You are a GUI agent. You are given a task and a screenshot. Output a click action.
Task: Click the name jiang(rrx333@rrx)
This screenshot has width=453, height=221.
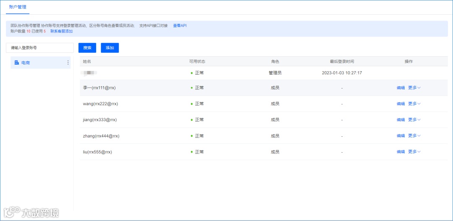pyautogui.click(x=100, y=120)
